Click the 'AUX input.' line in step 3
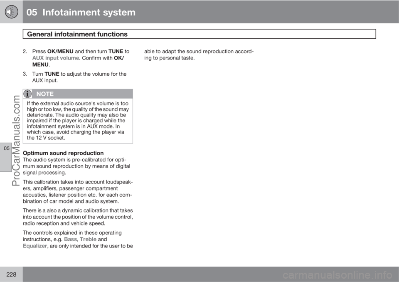The height and width of the screenshot is (282, 399). click(45, 80)
